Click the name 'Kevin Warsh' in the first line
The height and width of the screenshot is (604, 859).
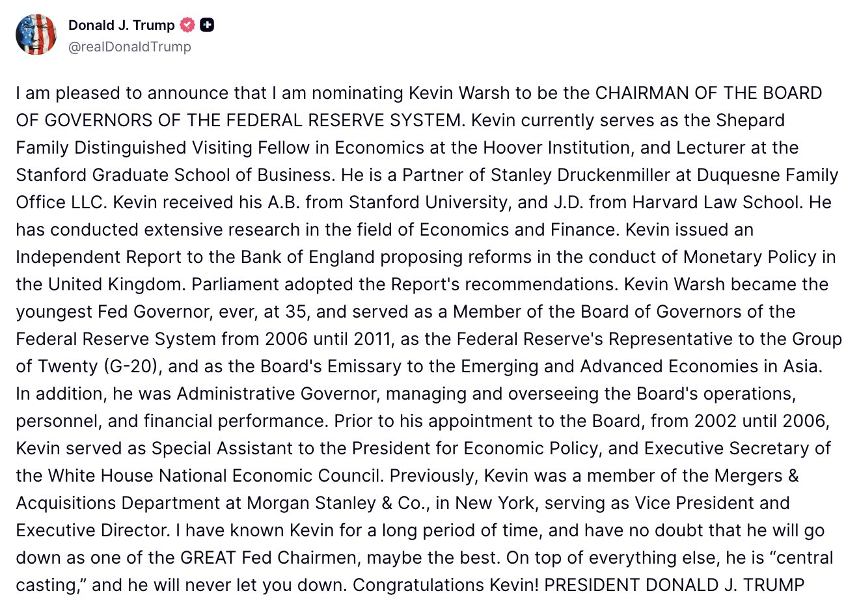(459, 93)
